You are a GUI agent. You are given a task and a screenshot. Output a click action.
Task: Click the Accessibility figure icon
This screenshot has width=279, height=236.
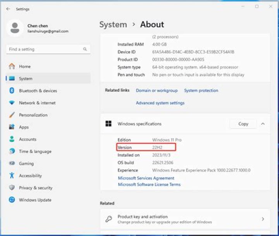tap(12, 175)
